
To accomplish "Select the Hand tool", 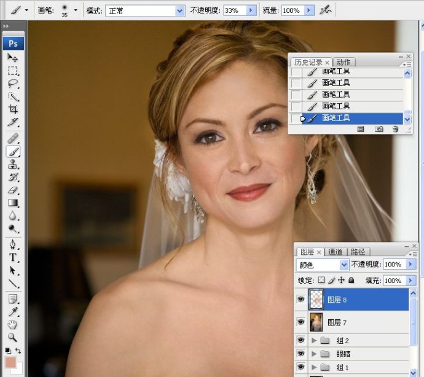I will [x=12, y=324].
